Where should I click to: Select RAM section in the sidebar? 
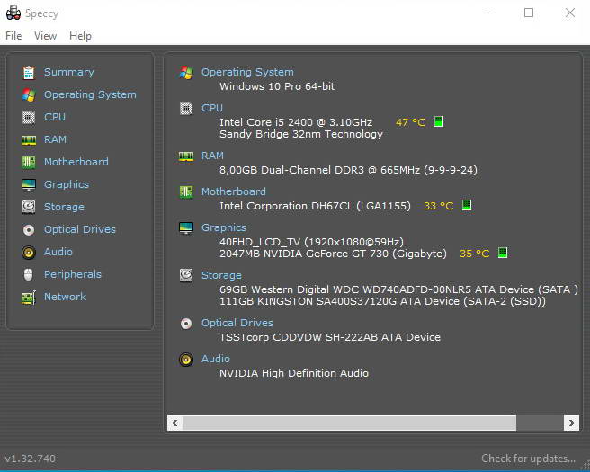tap(56, 139)
